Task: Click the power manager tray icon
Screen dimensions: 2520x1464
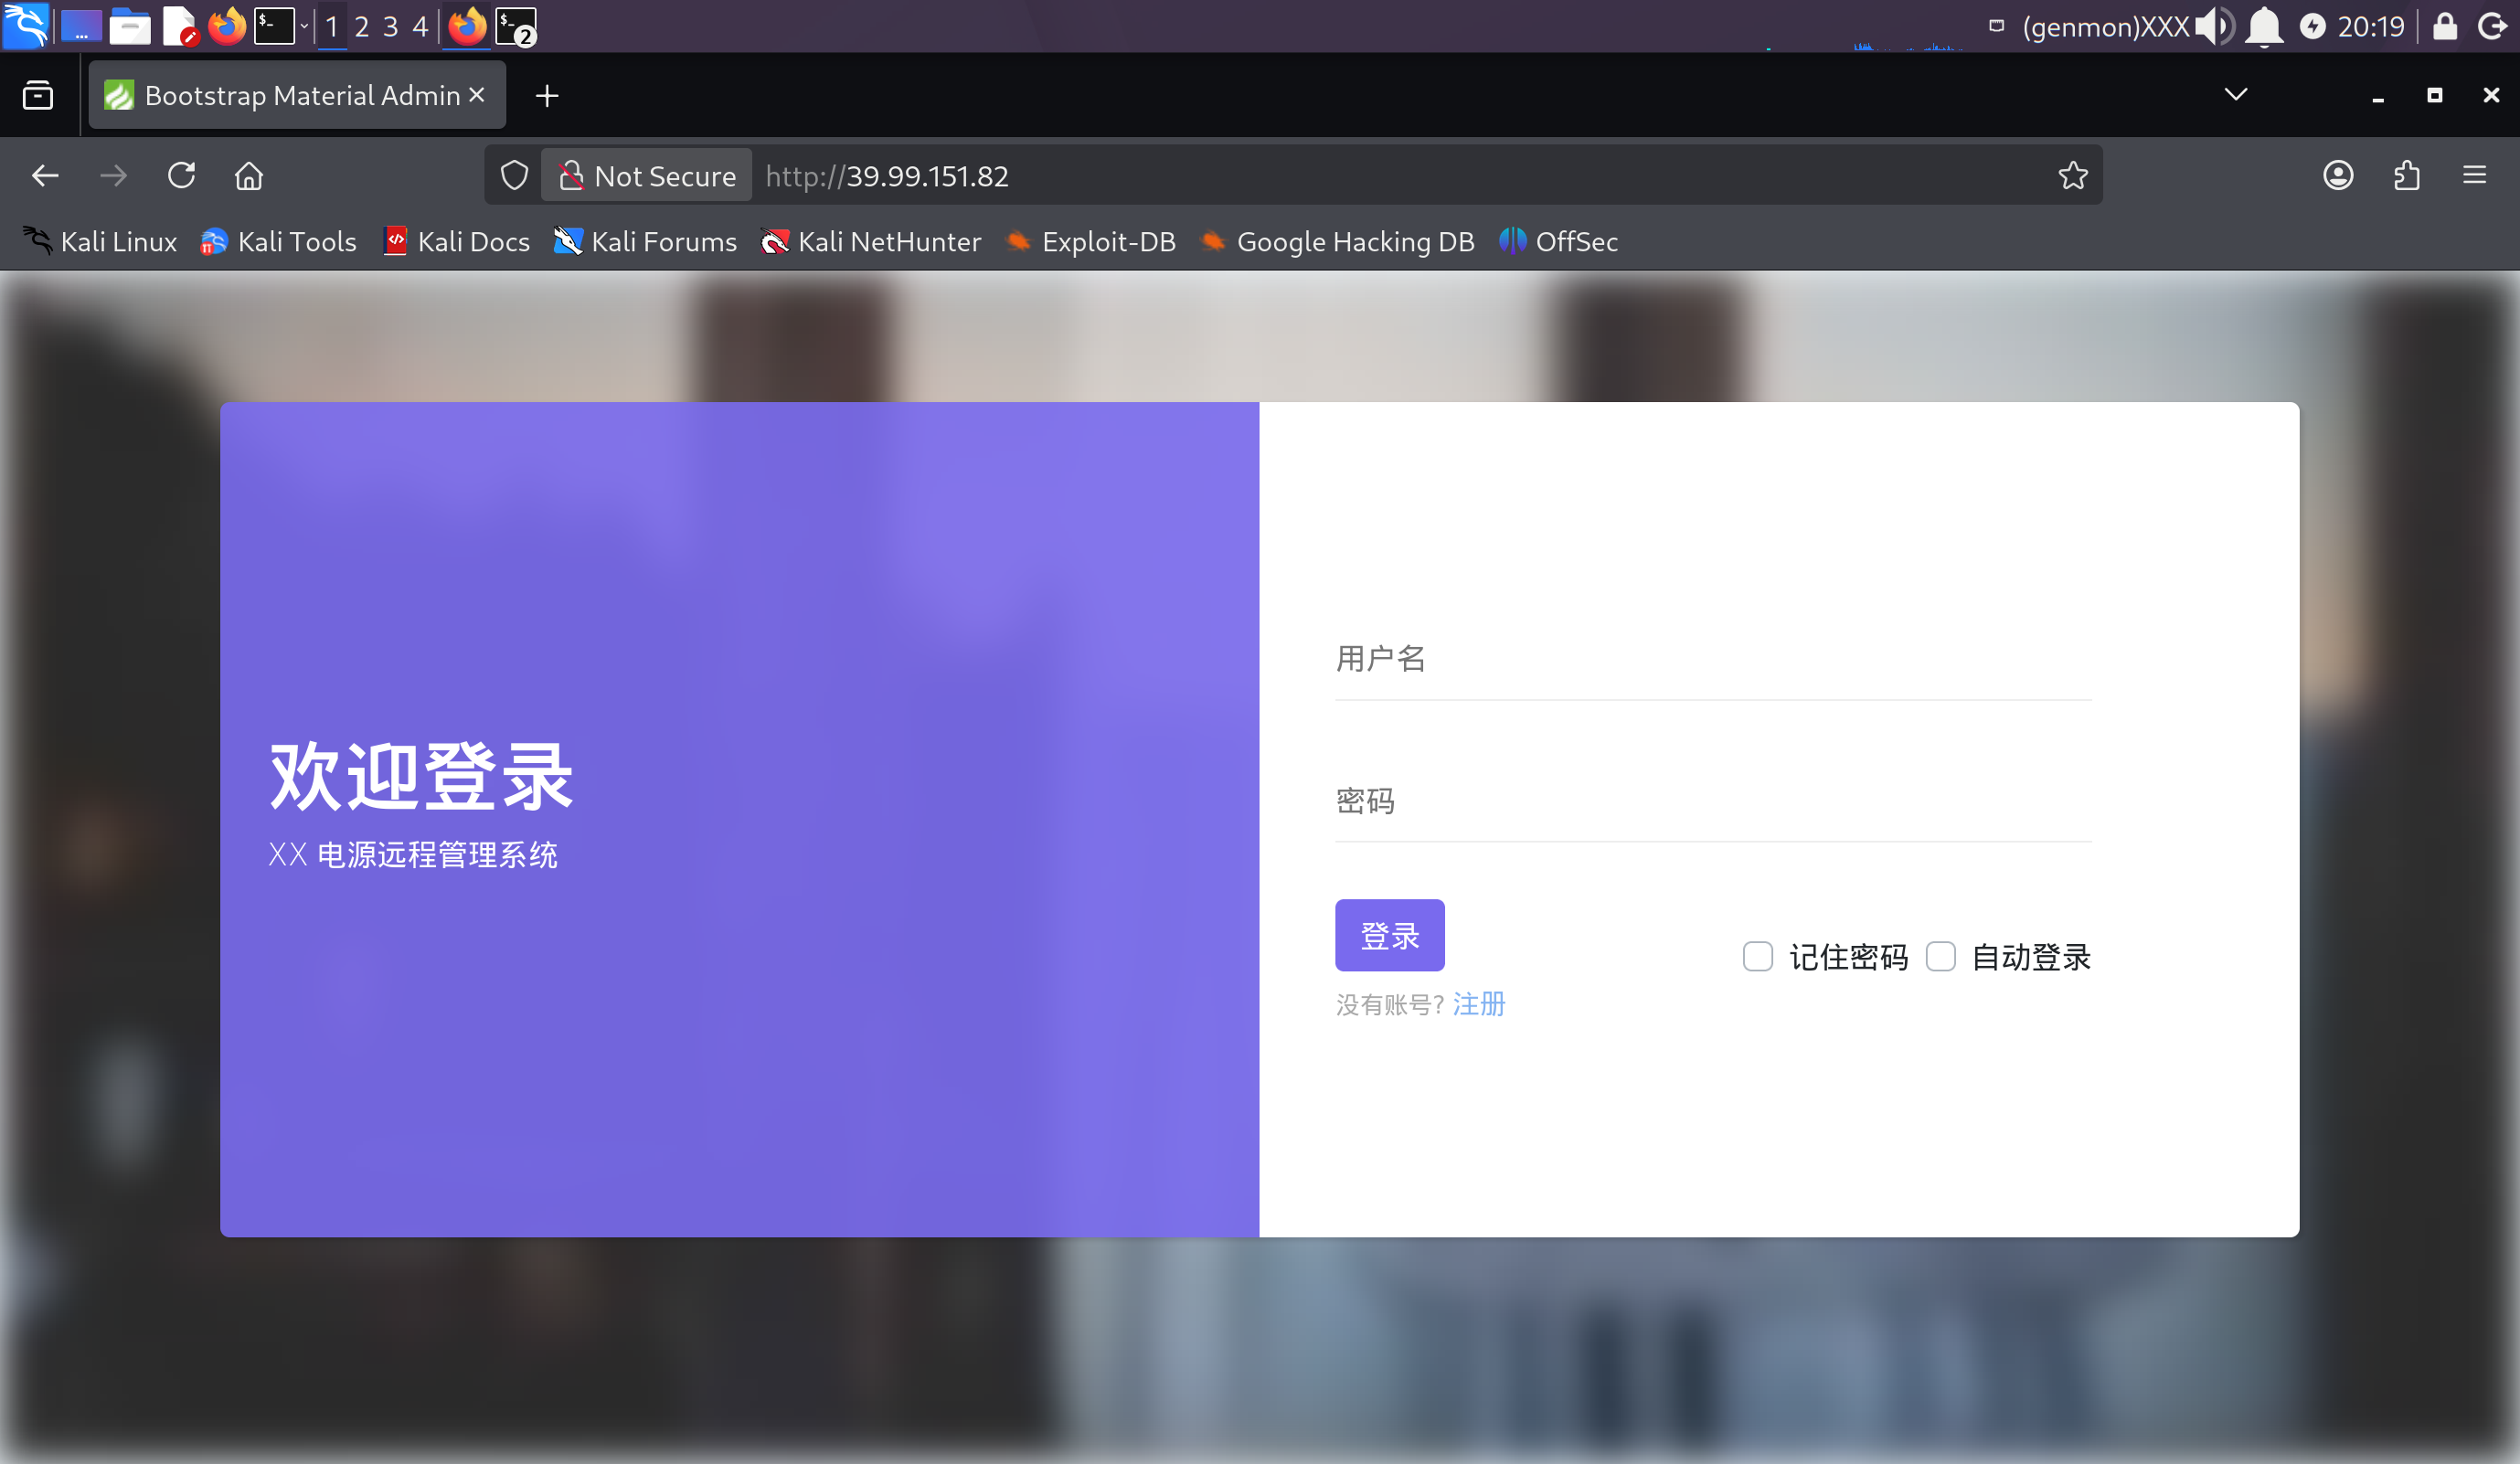Action: click(x=2313, y=26)
